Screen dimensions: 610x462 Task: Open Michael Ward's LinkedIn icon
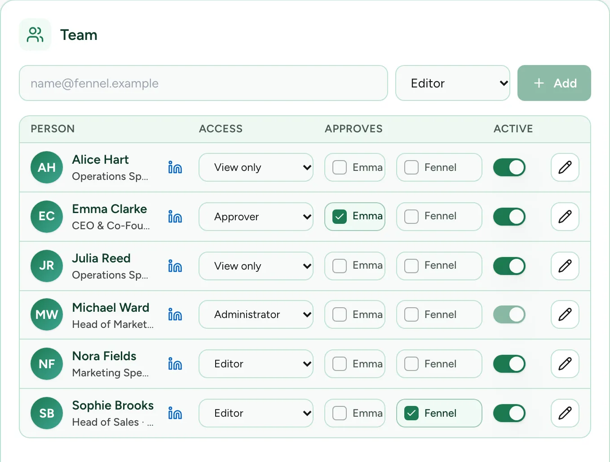[x=175, y=314]
